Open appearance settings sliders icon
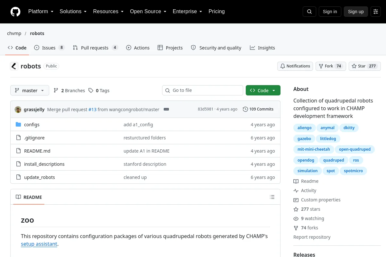Image resolution: width=386 pixels, height=257 pixels. tap(376, 12)
